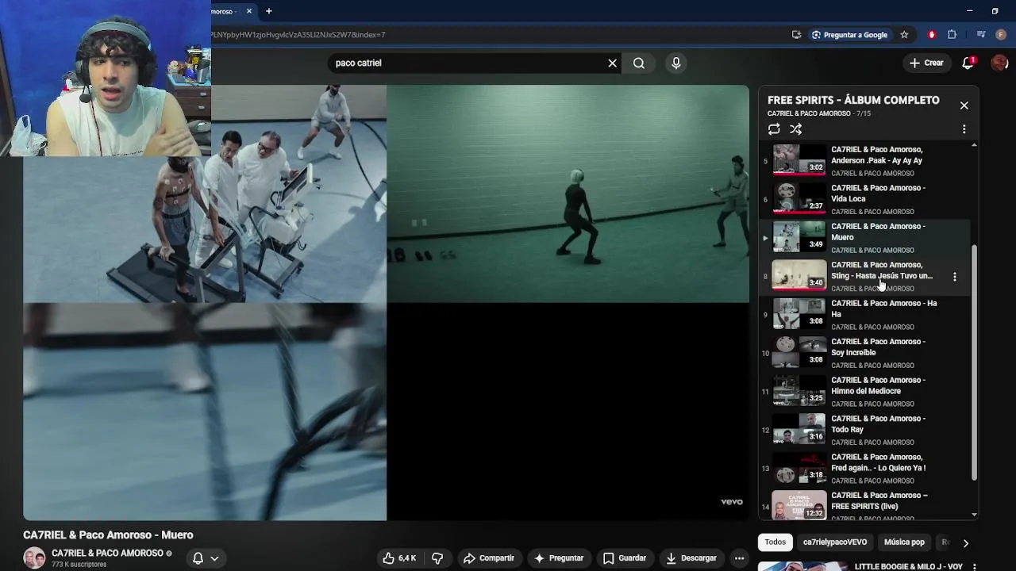Bookmark this page with star icon
The height and width of the screenshot is (571, 1016).
click(904, 35)
